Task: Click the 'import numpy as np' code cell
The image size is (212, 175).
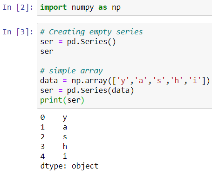Action: click(124, 7)
